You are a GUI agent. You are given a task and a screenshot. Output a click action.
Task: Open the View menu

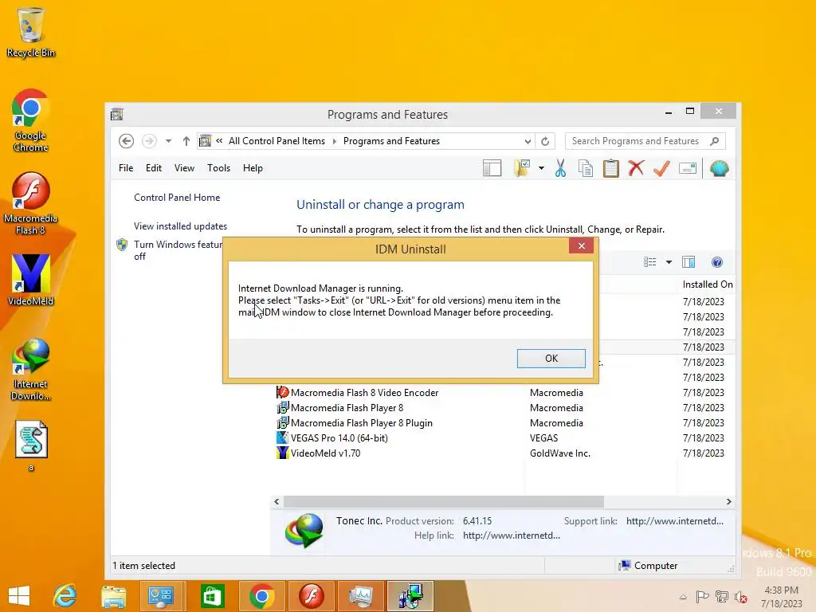pyautogui.click(x=184, y=168)
